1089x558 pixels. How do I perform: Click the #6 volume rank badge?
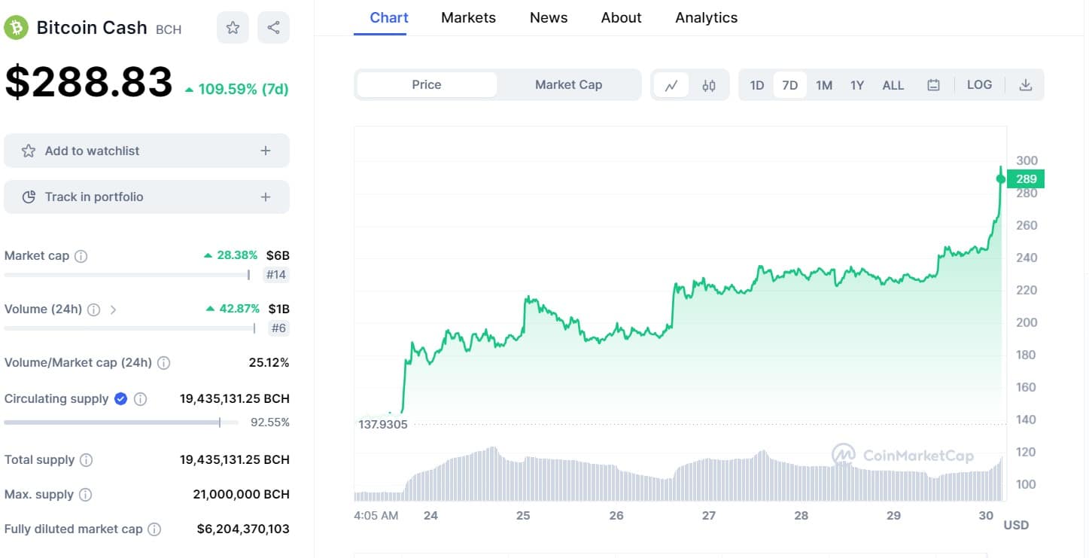point(278,328)
